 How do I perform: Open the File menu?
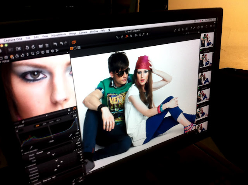(x=28, y=38)
